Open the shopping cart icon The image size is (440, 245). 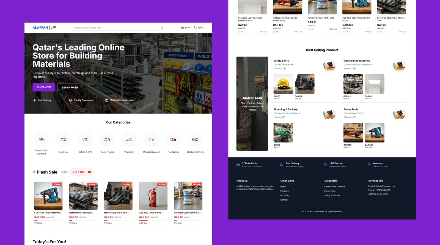coord(196,28)
